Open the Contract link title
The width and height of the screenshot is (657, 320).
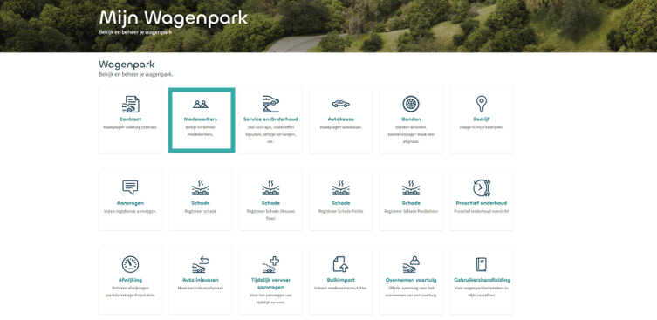pos(130,119)
